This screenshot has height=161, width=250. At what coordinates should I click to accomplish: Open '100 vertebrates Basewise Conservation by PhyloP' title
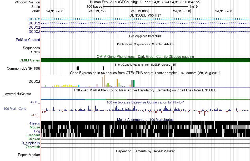(x=145, y=102)
